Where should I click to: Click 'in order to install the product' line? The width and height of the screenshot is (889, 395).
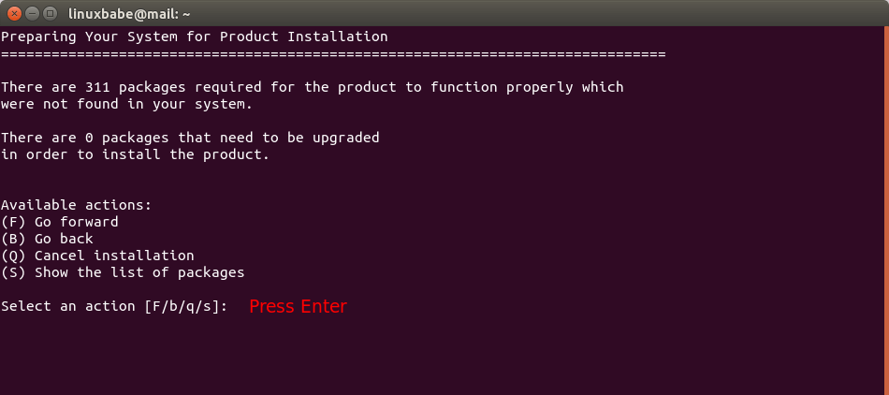click(135, 154)
